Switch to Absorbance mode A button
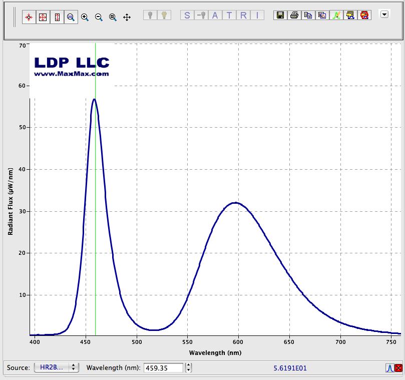The height and width of the screenshot is (380, 405). [x=215, y=15]
